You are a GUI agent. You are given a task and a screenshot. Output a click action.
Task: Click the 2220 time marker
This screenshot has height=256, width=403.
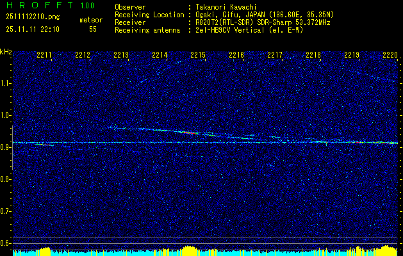[x=390, y=55]
